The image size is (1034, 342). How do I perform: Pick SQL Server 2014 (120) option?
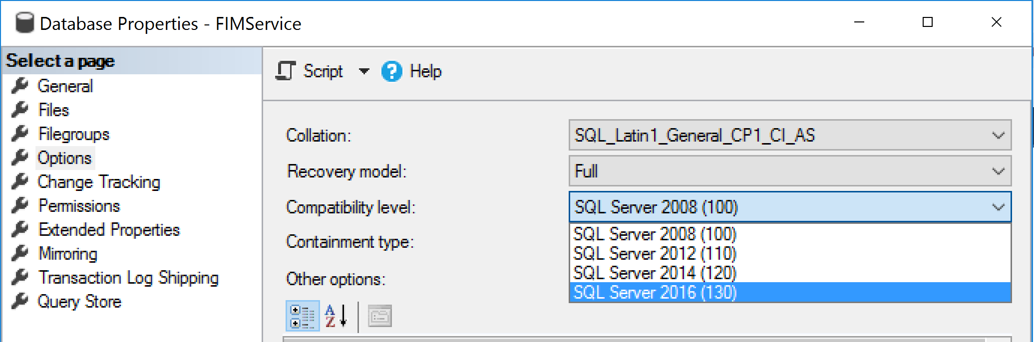point(655,273)
